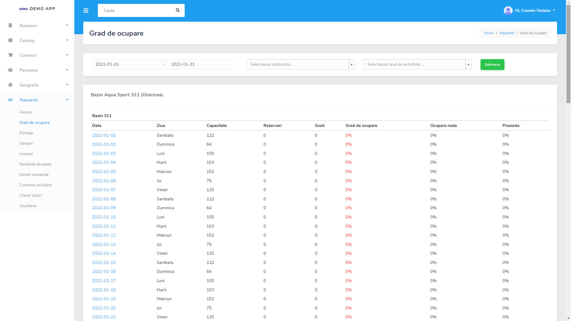The height and width of the screenshot is (321, 571).
Task: Open the Incasari report
Action: [26, 154]
